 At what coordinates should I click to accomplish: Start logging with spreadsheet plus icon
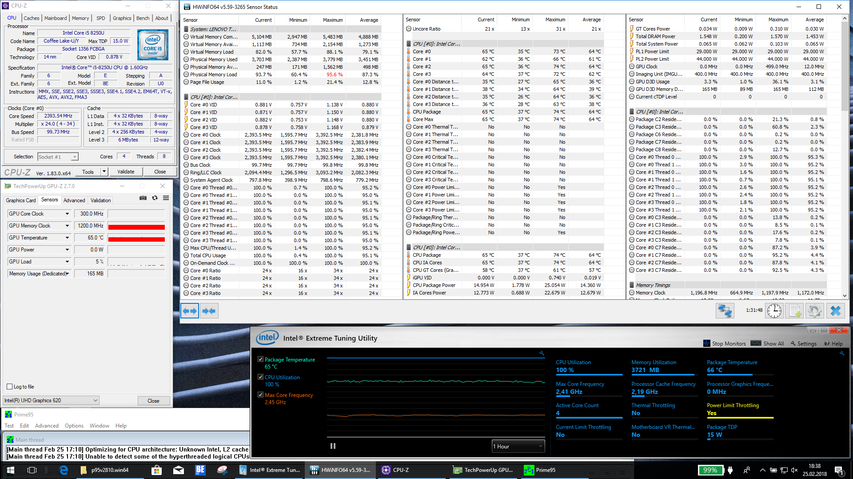point(794,310)
